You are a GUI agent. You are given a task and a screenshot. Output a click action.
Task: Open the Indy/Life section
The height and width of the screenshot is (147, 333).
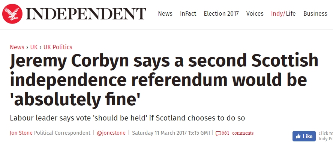point(283,13)
